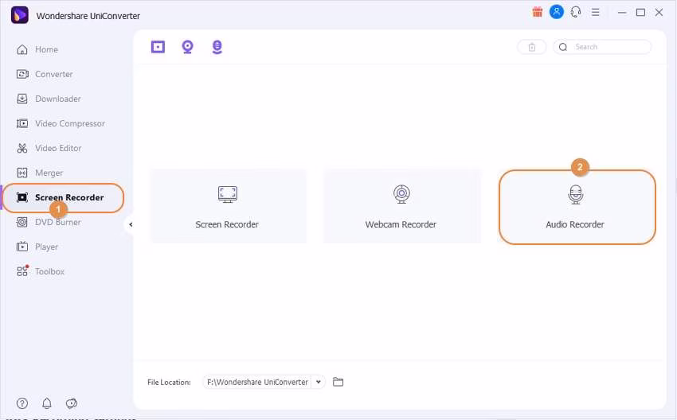Select Screen Recorder in the sidebar

click(x=63, y=197)
